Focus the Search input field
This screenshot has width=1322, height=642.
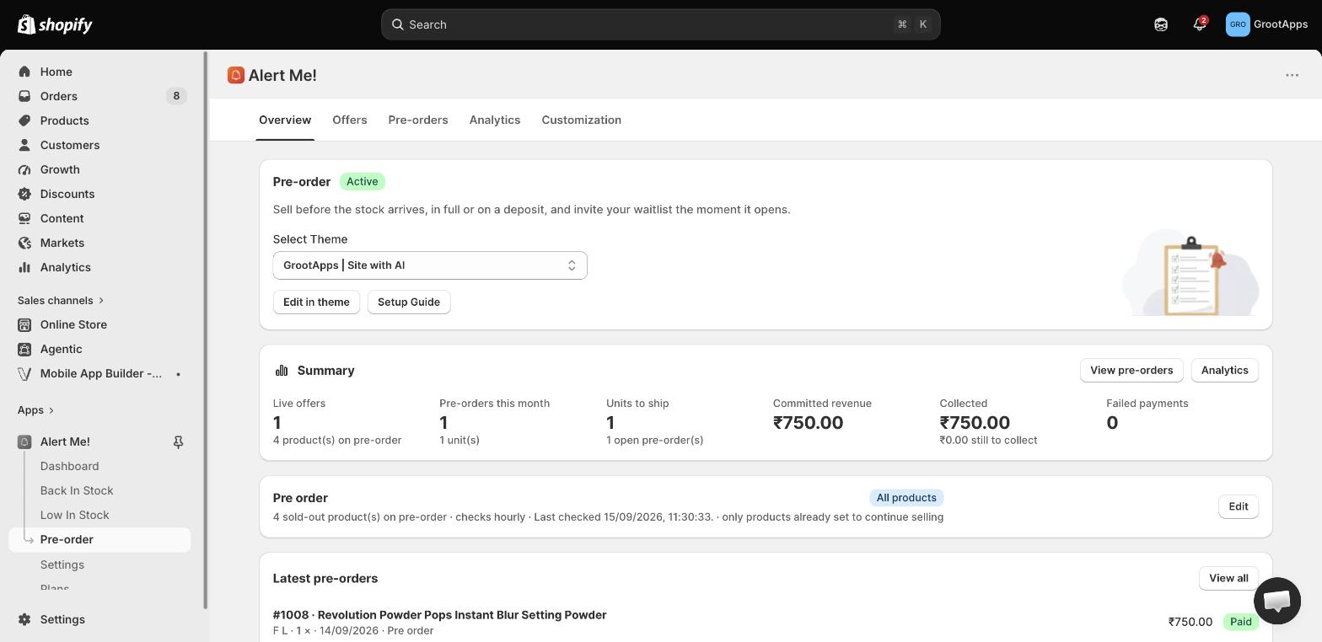click(x=661, y=24)
